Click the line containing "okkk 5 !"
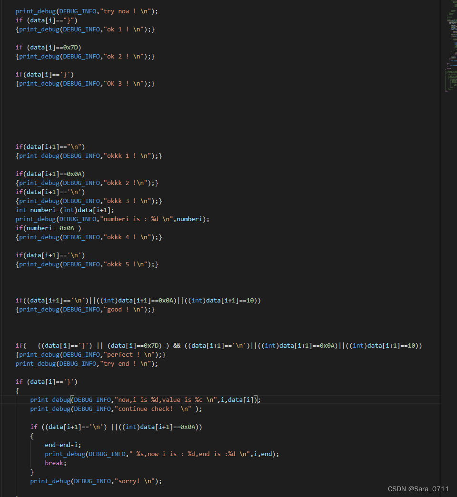 pyautogui.click(x=87, y=264)
